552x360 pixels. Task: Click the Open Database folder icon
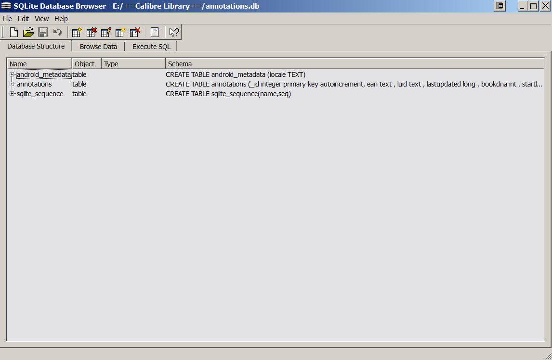coord(28,32)
